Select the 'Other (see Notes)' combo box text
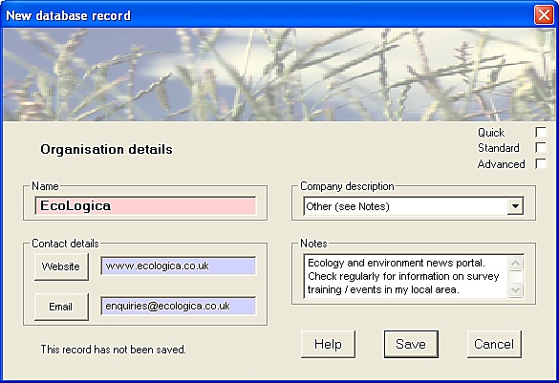 click(348, 206)
